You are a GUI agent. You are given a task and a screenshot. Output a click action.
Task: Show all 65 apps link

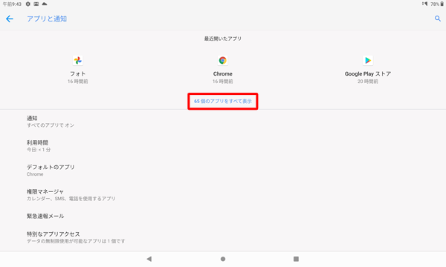click(223, 102)
